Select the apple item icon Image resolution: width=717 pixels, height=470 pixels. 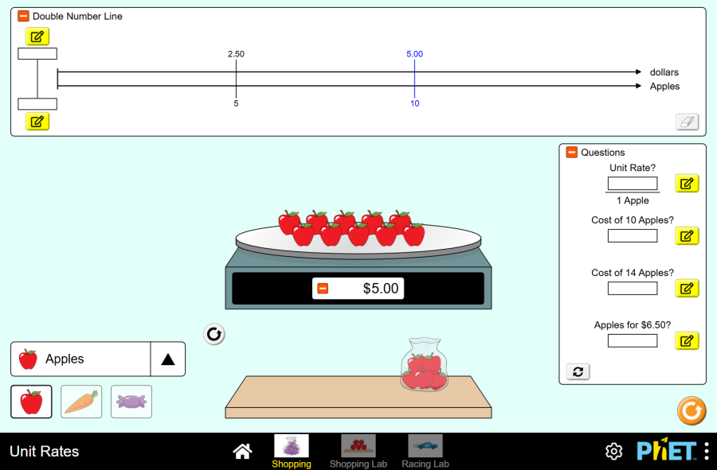click(x=31, y=402)
